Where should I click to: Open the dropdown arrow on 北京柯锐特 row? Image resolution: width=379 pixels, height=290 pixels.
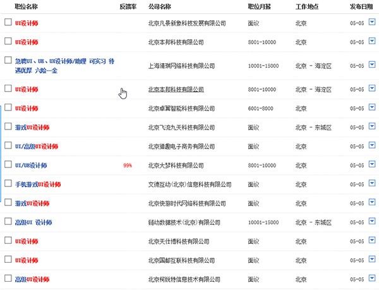(371, 279)
